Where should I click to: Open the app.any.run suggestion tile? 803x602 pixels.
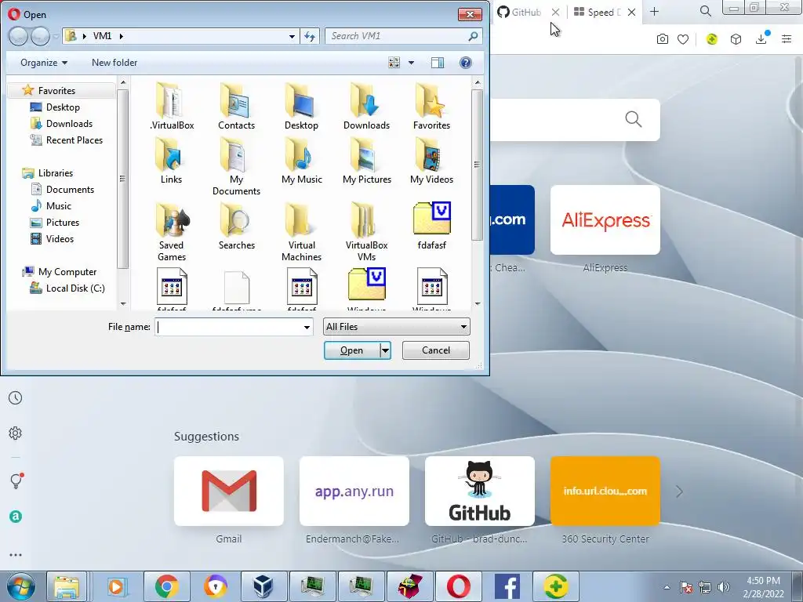point(354,491)
